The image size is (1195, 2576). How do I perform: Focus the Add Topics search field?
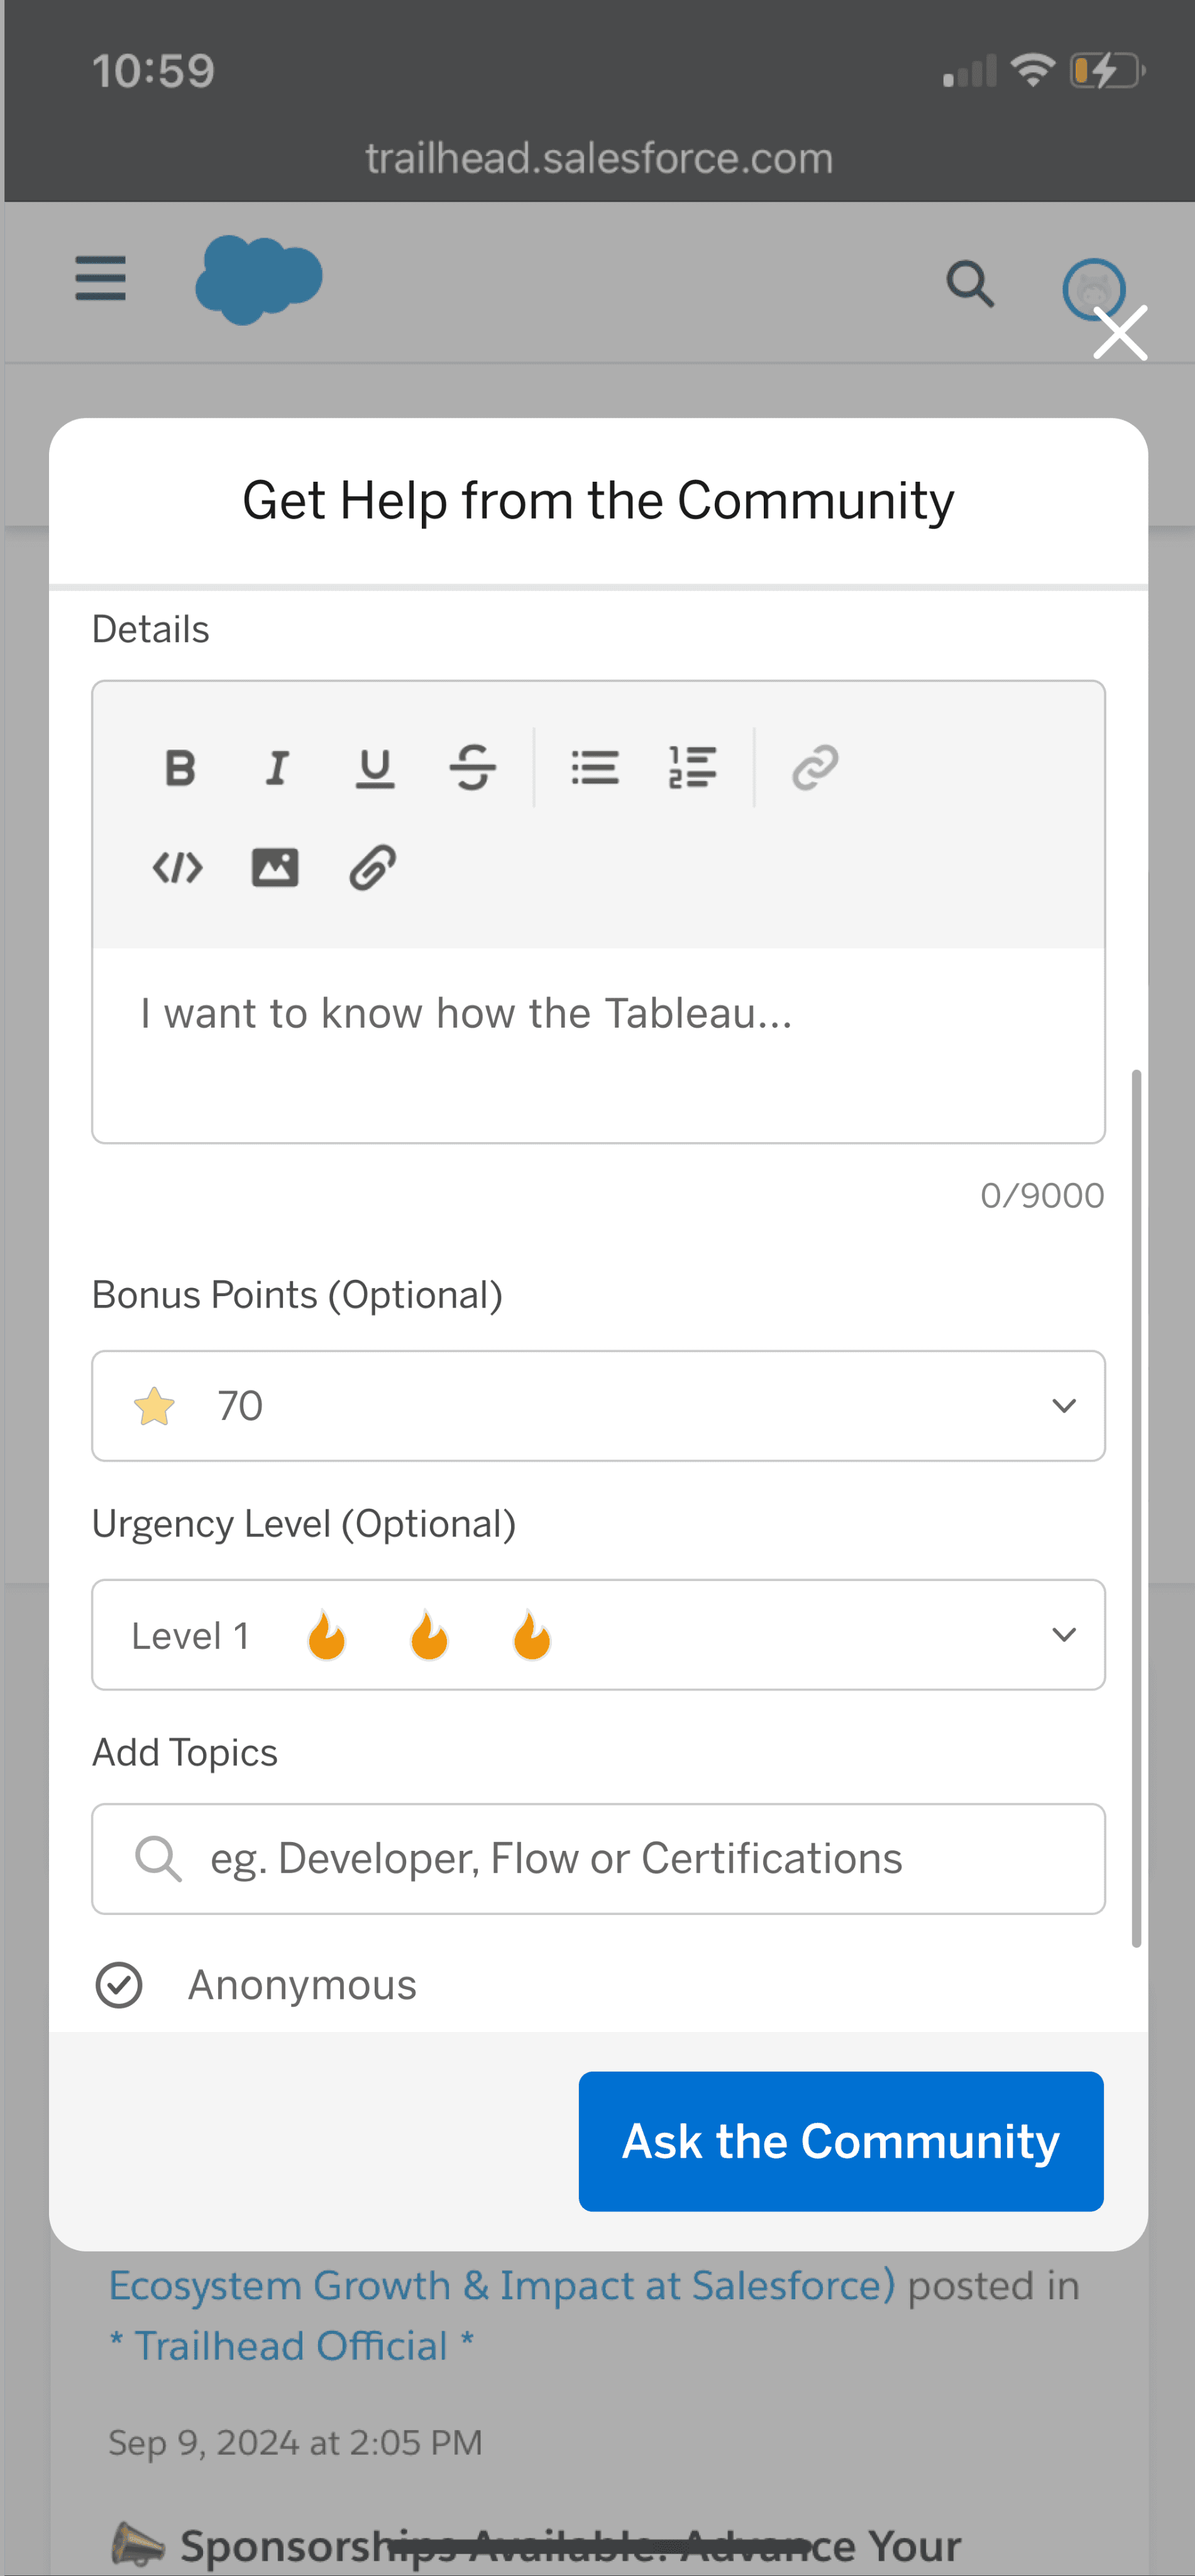click(x=598, y=1859)
